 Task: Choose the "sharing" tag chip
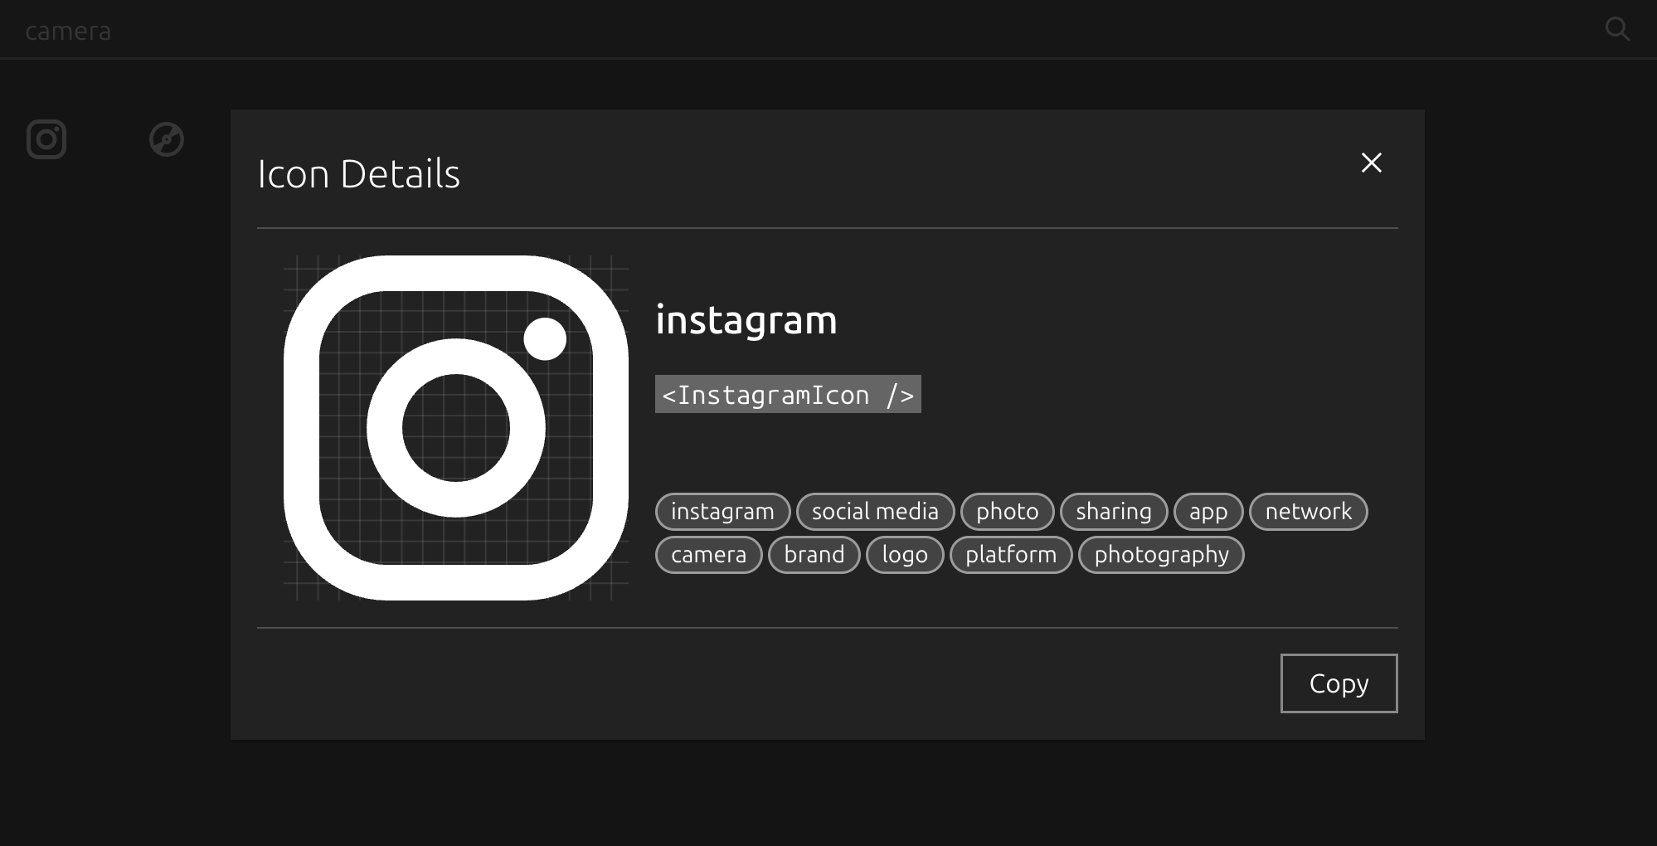[x=1114, y=512]
